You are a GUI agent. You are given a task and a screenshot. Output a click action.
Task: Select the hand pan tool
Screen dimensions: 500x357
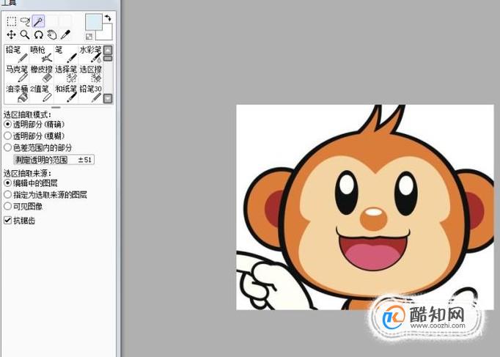coord(52,34)
